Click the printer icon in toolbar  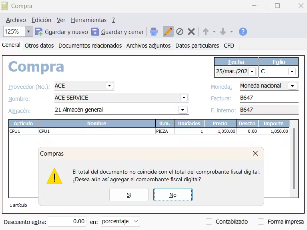(154, 32)
